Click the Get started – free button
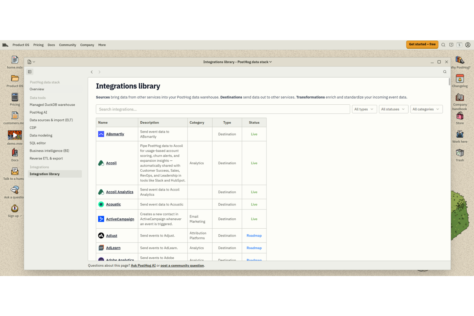Image resolution: width=474 pixels, height=316 pixels. 422,44
